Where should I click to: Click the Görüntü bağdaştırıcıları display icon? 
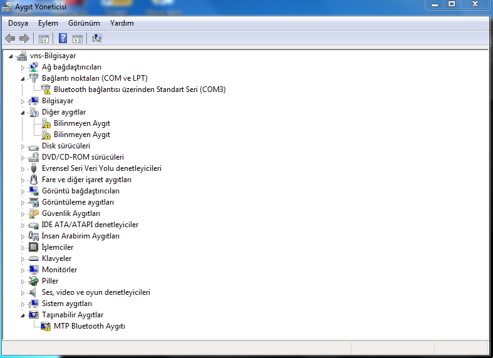pyautogui.click(x=33, y=191)
